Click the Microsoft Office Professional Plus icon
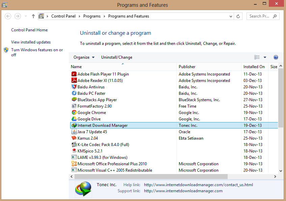The image size is (286, 201). (x=74, y=164)
